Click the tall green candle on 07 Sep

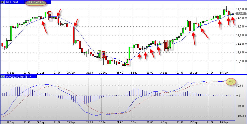click(x=11, y=32)
